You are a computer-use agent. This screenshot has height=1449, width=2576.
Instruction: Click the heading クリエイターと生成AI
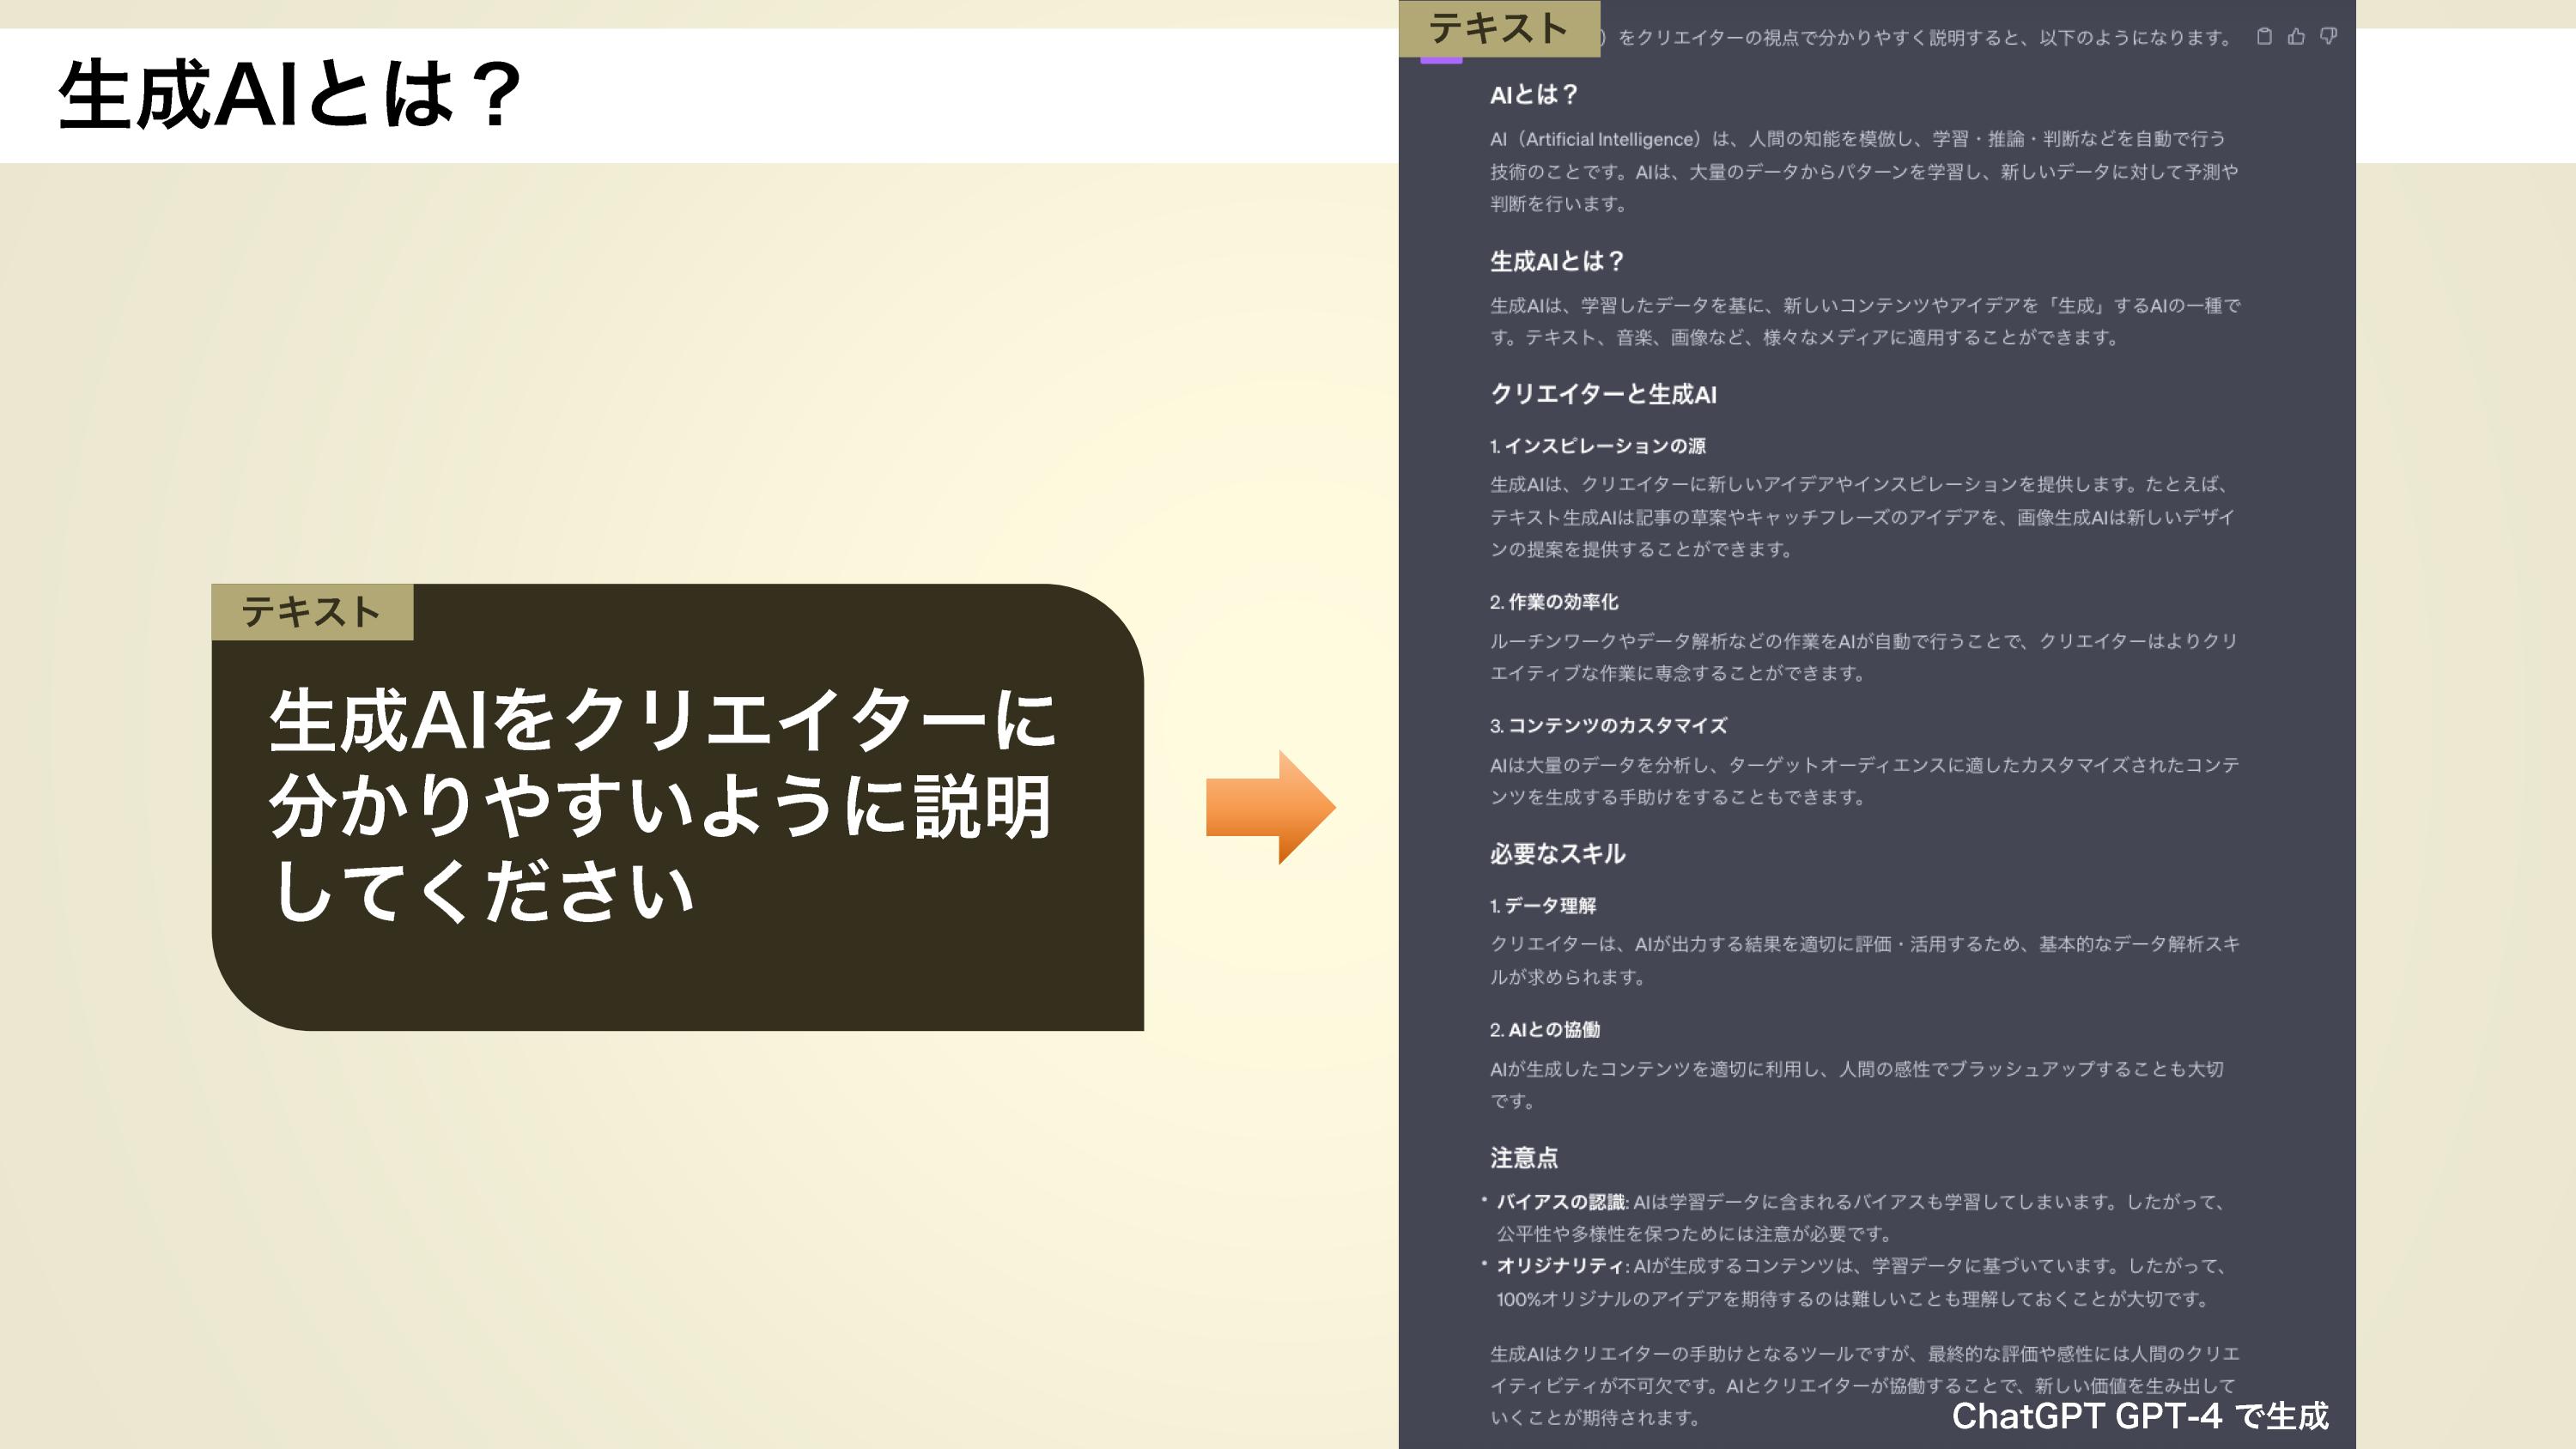1603,394
